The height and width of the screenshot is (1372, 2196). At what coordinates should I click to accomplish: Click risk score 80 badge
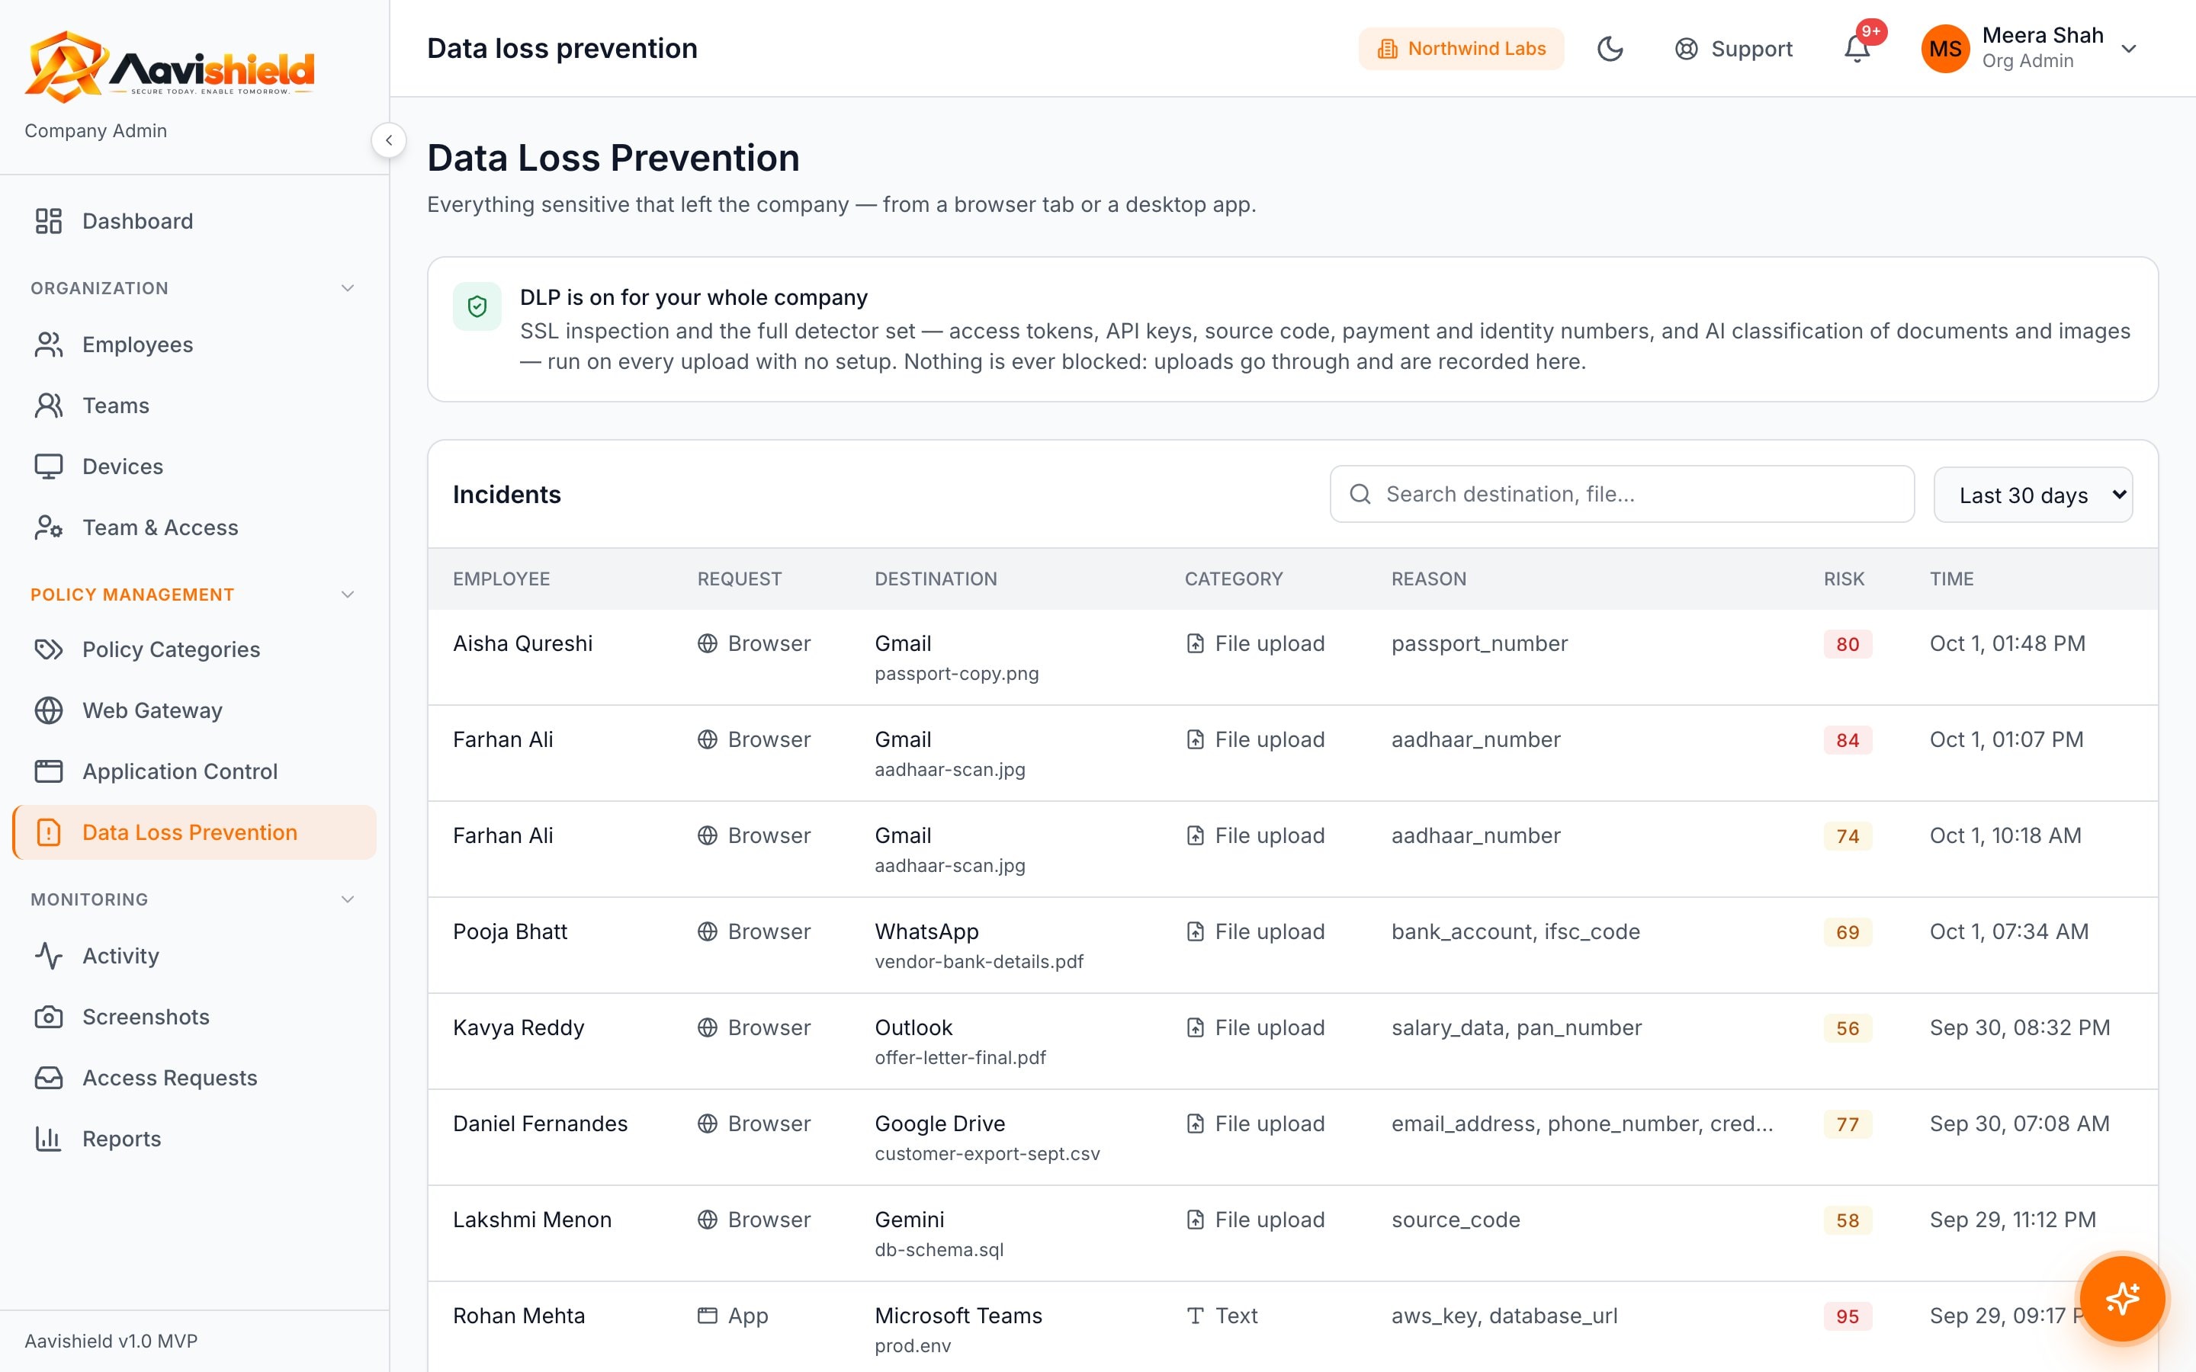coord(1848,643)
